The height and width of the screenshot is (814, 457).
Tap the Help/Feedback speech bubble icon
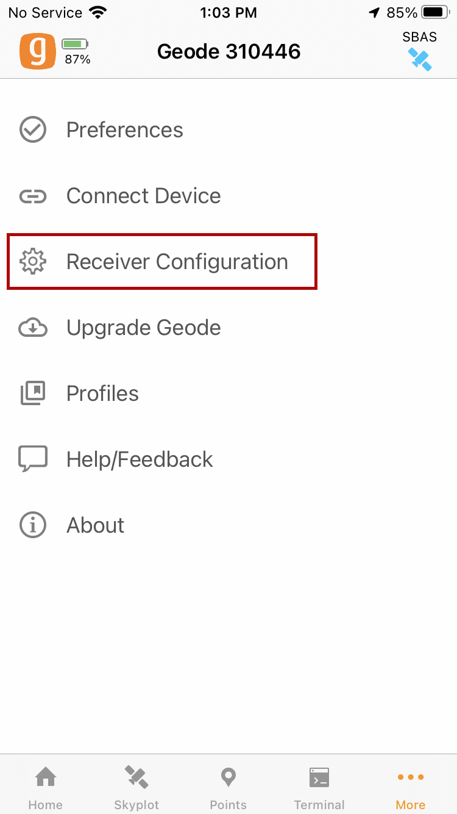pyautogui.click(x=33, y=459)
